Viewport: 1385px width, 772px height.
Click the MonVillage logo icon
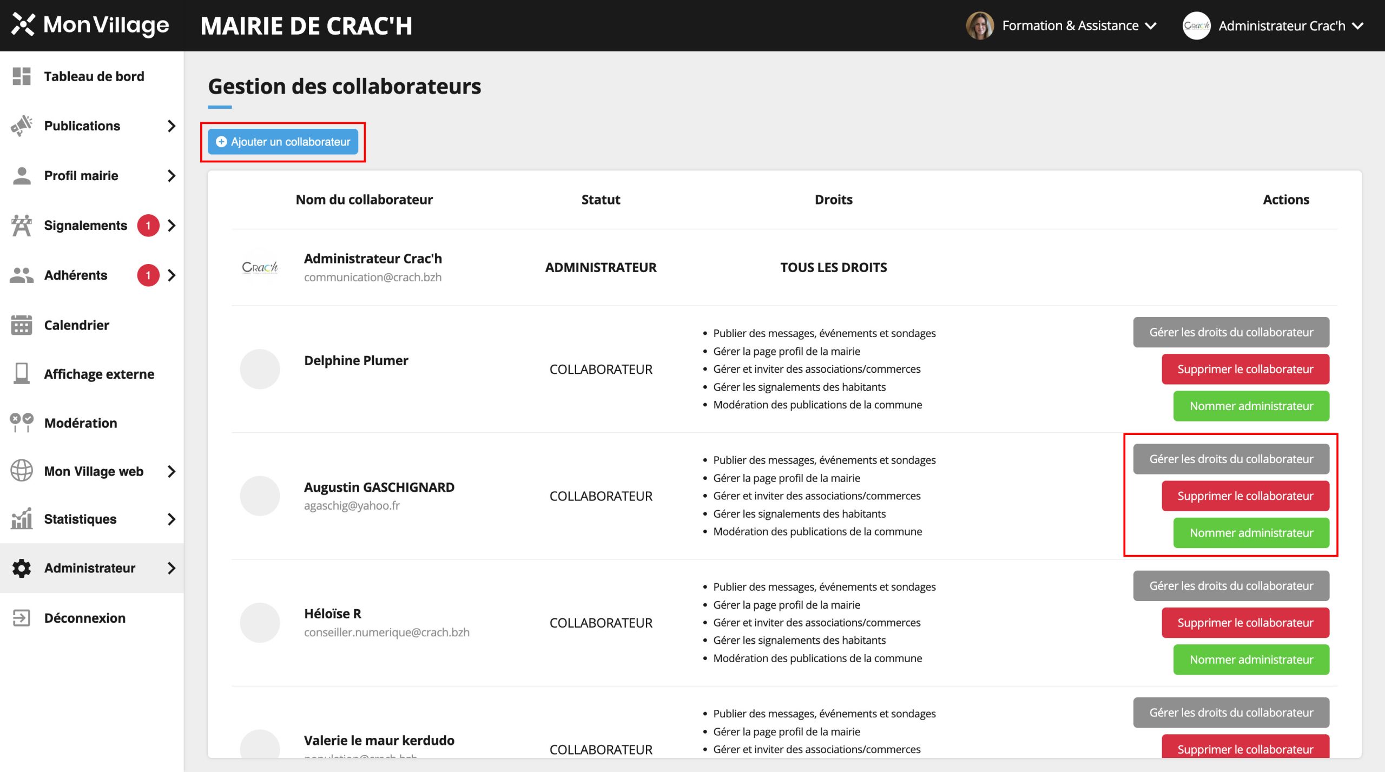point(23,25)
